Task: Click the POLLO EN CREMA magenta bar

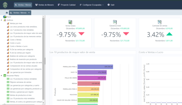Action: (x=92, y=78)
